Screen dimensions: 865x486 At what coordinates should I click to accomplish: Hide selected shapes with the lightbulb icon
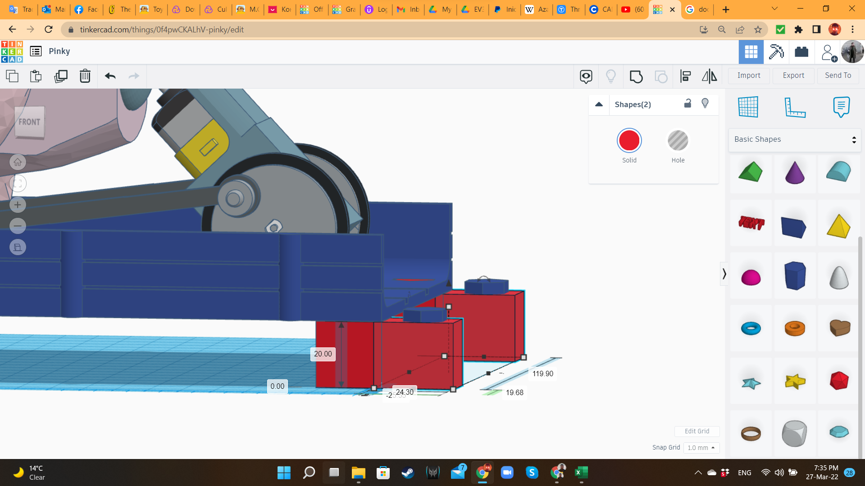tap(705, 104)
